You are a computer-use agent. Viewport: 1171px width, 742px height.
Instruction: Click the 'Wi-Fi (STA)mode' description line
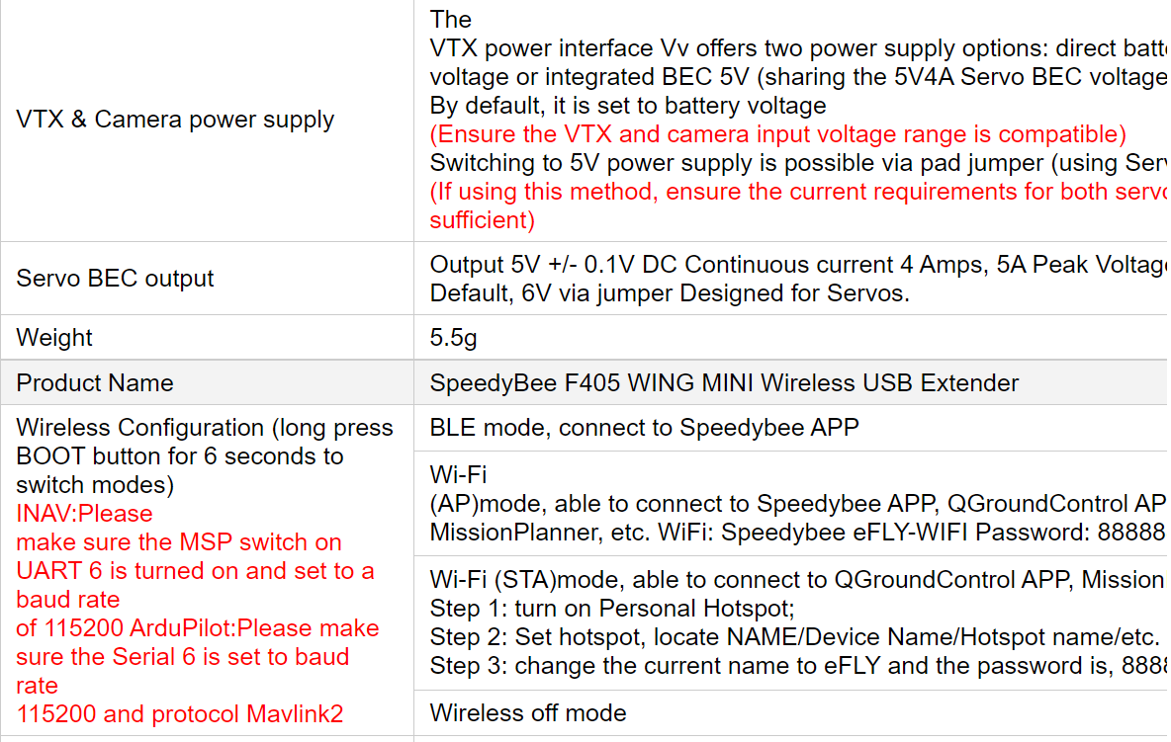pos(798,579)
